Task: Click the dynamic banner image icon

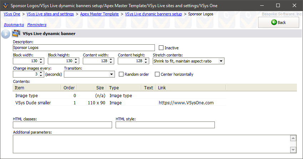Action: click(16, 34)
